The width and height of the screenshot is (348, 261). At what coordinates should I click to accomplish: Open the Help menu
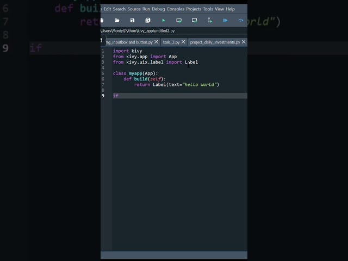[231, 9]
